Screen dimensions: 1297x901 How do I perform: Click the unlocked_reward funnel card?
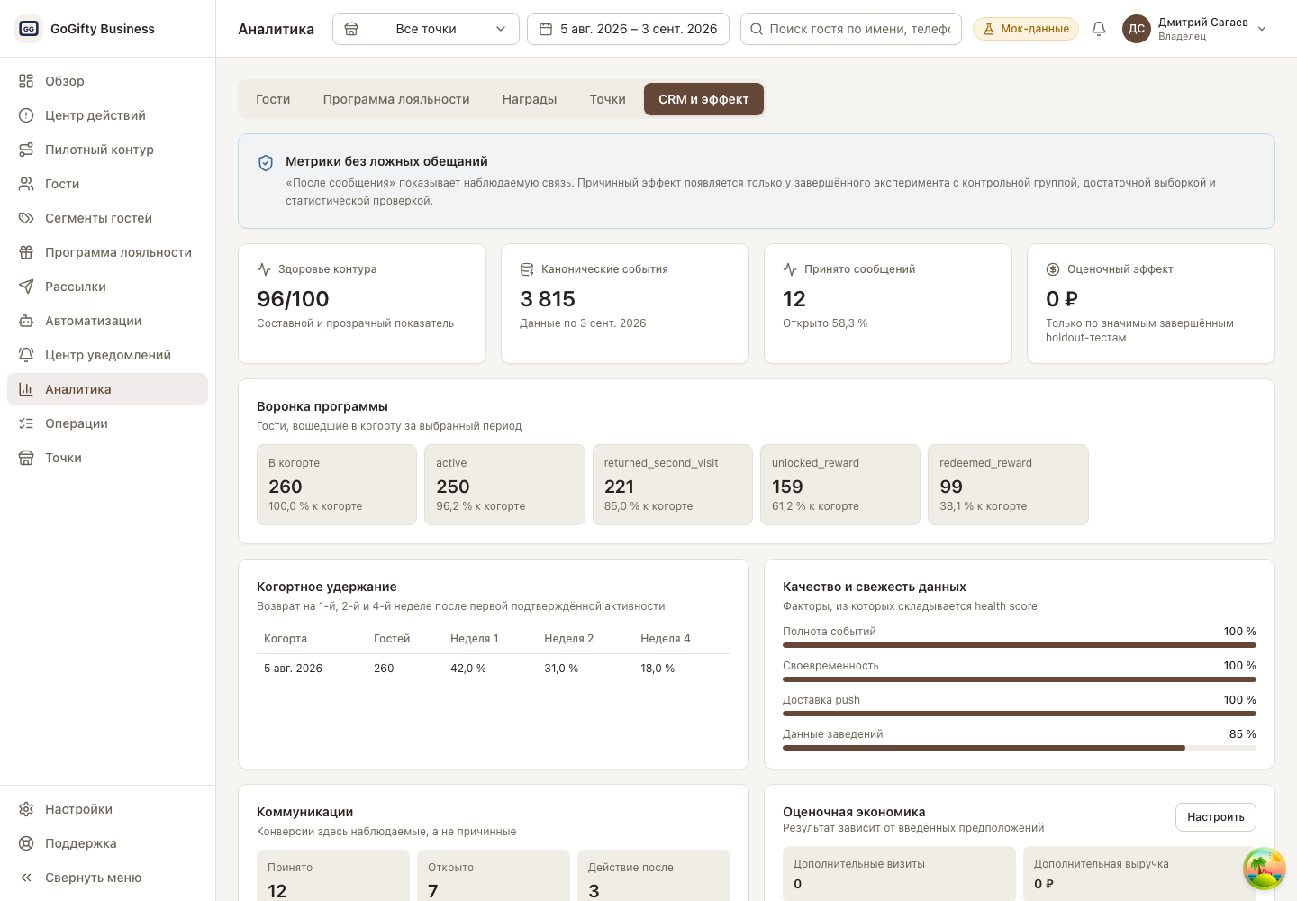click(x=840, y=485)
